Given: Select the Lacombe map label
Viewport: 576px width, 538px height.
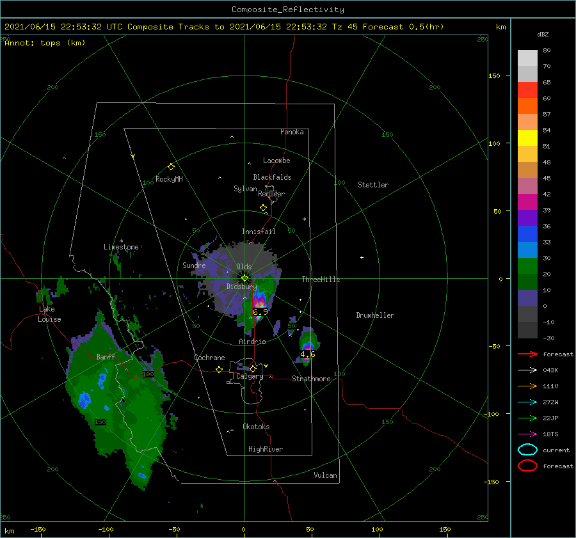Looking at the screenshot, I should click(x=276, y=161).
